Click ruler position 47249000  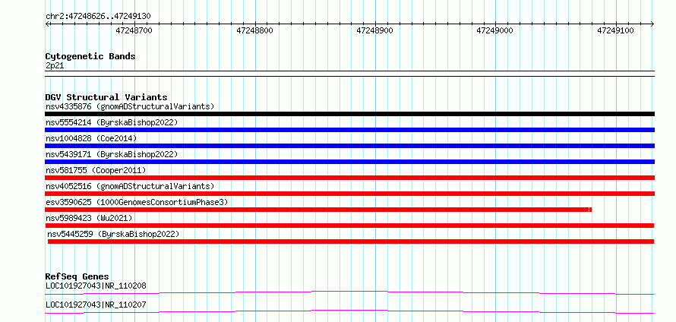(495, 31)
